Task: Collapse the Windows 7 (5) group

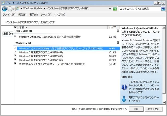Action: click(118, 43)
